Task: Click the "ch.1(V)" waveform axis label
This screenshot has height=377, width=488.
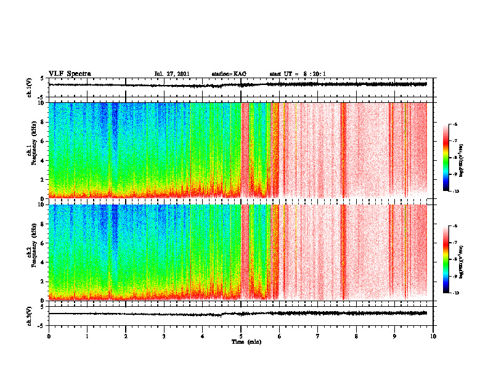Action: click(30, 87)
